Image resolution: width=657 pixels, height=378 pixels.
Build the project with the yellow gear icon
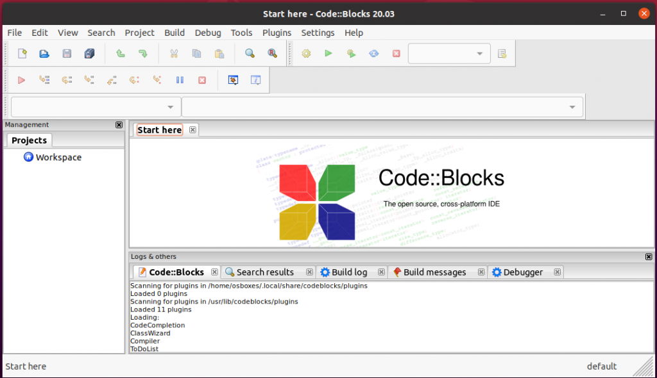point(306,54)
